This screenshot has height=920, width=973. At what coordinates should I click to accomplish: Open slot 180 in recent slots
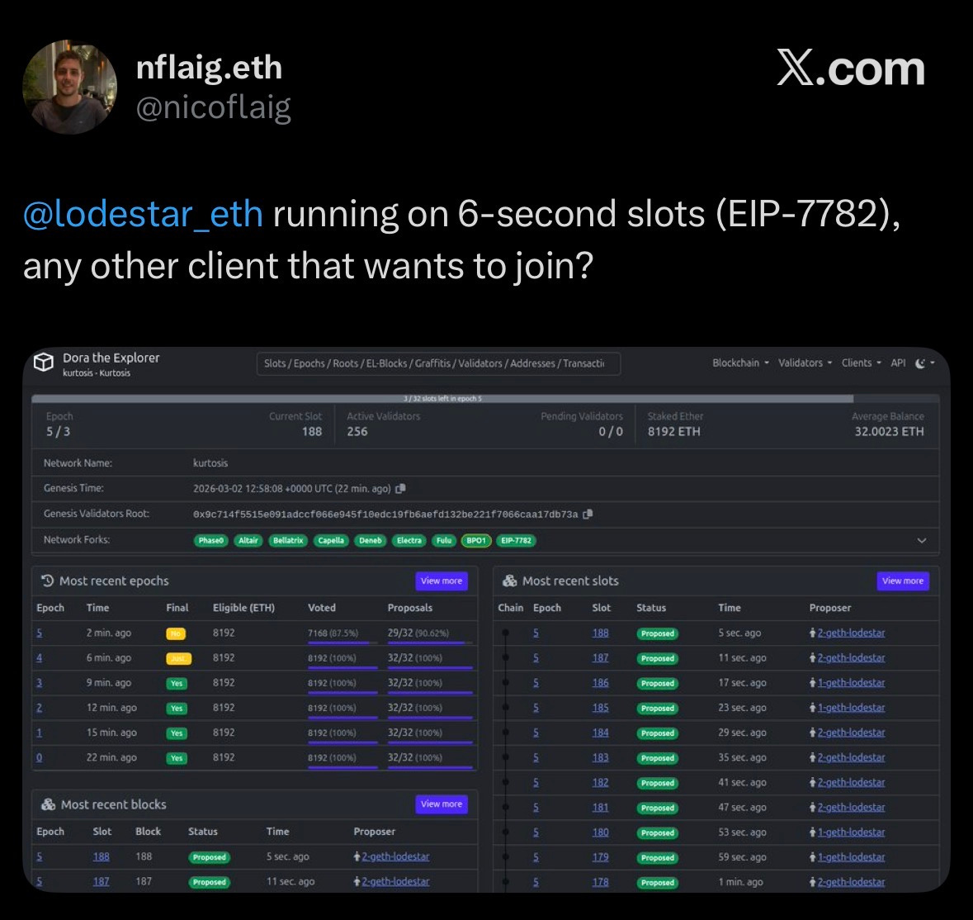[x=600, y=832]
